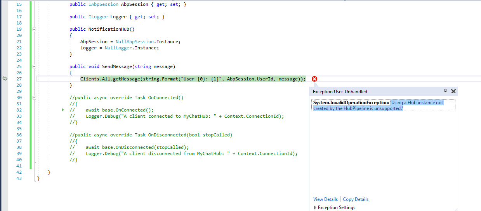481x211 pixels.
Task: Collapse the commented OnConnected block on line 30
Action: 34,98
